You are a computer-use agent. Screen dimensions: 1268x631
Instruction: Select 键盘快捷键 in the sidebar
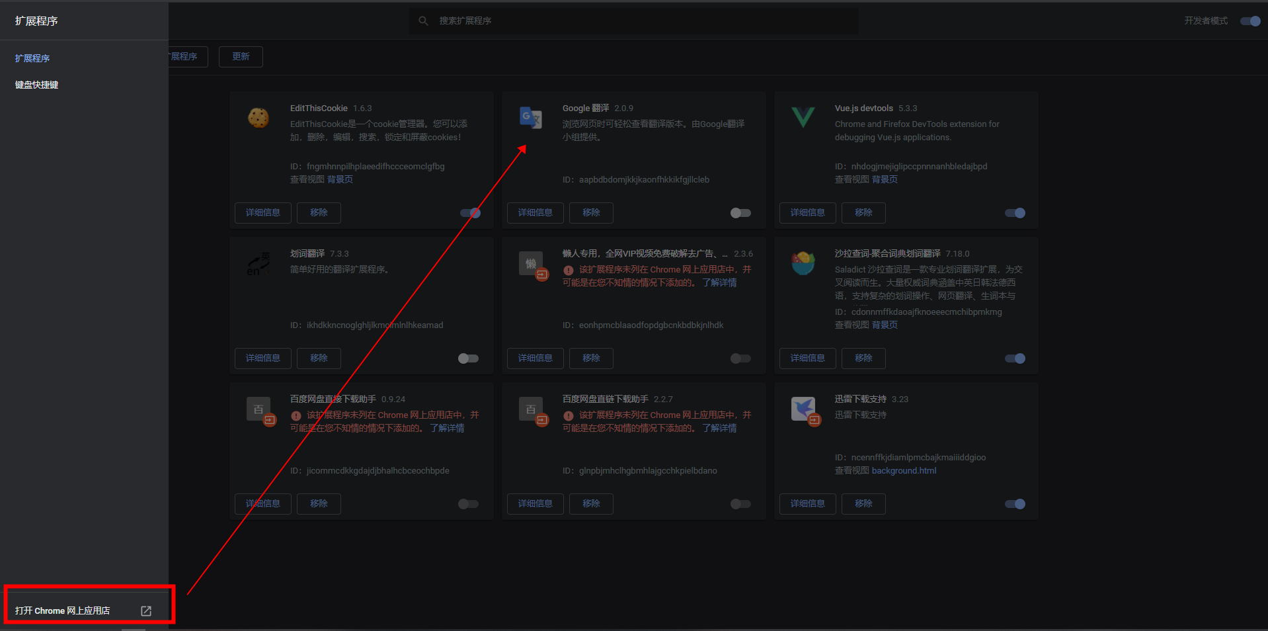(x=37, y=85)
